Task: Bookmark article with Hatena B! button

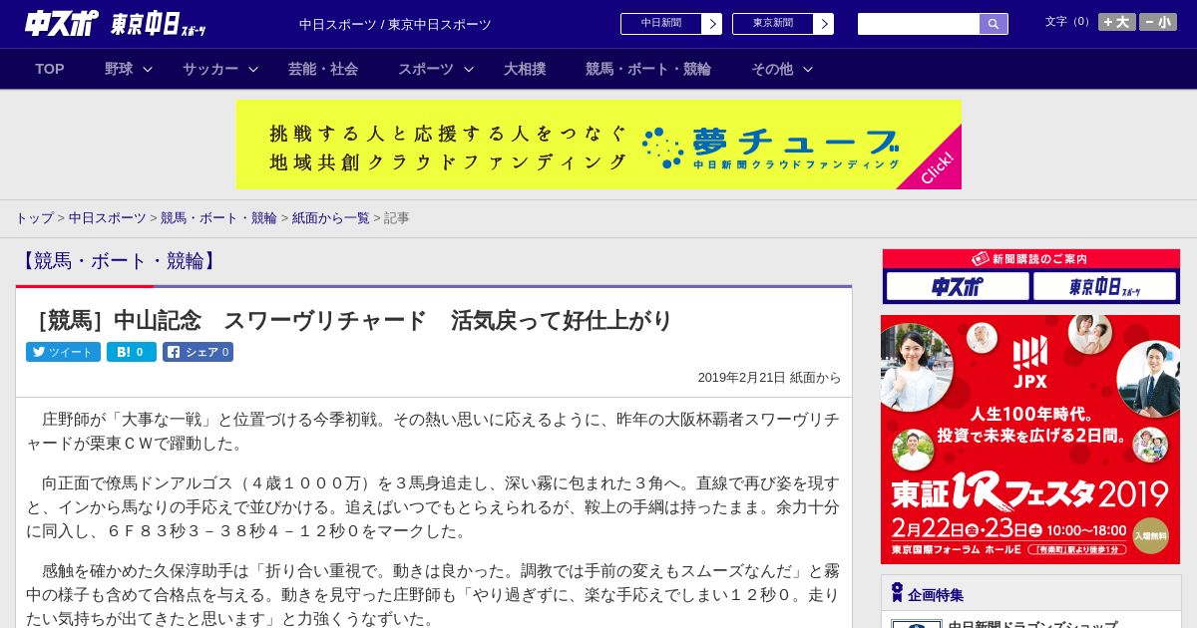Action: click(x=132, y=352)
